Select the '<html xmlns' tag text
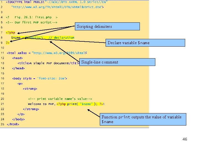The image size is (199, 149). click(17, 53)
